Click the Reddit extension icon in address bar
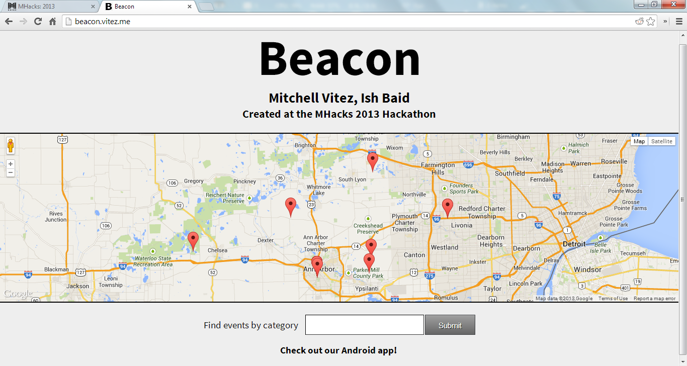Image resolution: width=687 pixels, height=366 pixels. (640, 21)
